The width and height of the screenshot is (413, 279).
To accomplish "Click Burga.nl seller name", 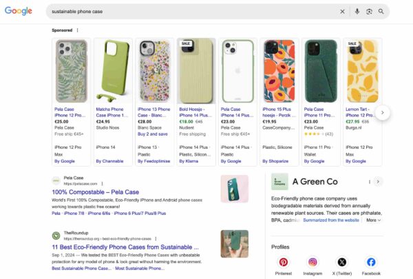I will tap(354, 128).
